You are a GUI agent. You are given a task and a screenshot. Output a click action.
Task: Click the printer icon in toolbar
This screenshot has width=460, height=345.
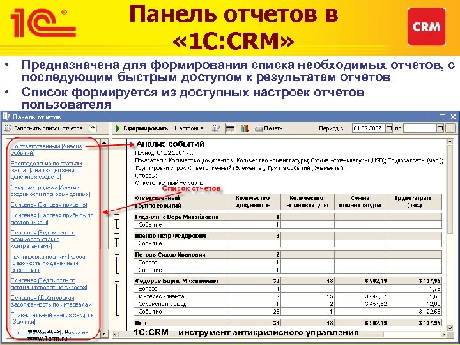[x=259, y=128]
